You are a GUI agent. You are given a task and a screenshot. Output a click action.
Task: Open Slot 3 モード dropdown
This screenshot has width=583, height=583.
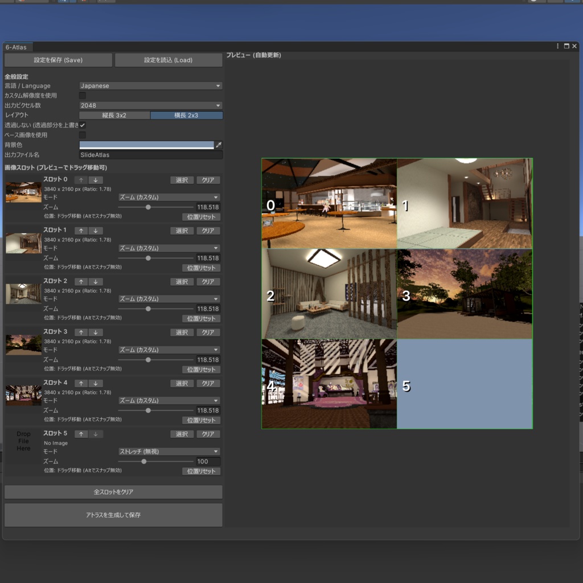pyautogui.click(x=169, y=350)
